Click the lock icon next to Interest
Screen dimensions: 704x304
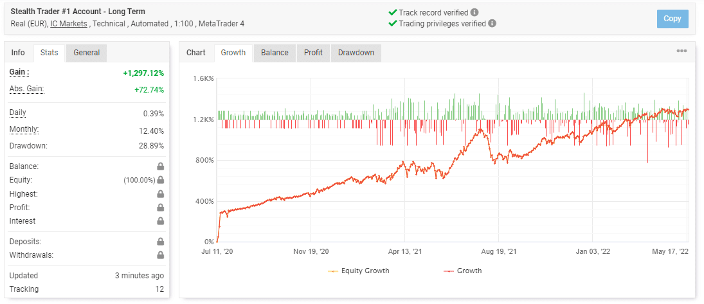point(160,221)
